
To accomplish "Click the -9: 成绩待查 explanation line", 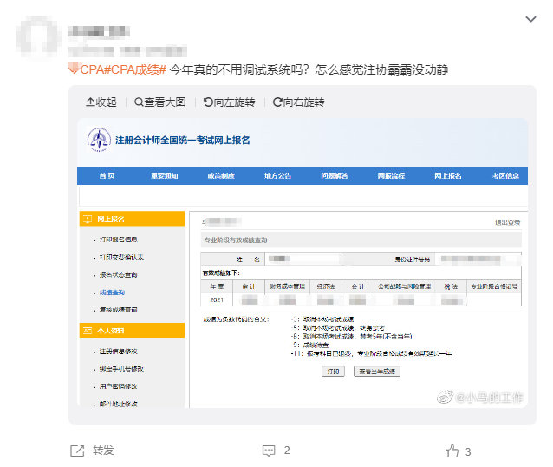I will click(309, 345).
